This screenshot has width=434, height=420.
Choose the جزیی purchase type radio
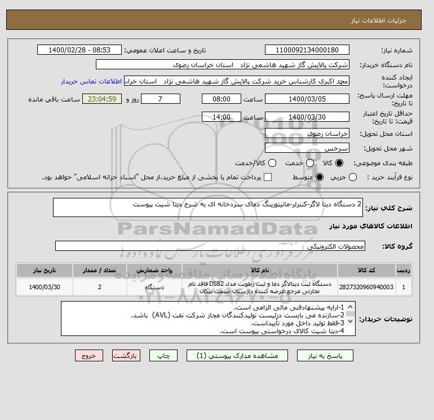(353, 177)
